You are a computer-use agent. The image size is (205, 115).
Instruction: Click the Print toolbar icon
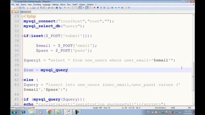coord(34,8)
